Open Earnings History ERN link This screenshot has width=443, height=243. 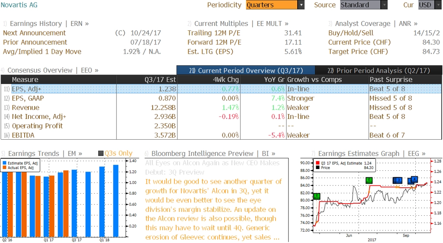pyautogui.click(x=49, y=23)
